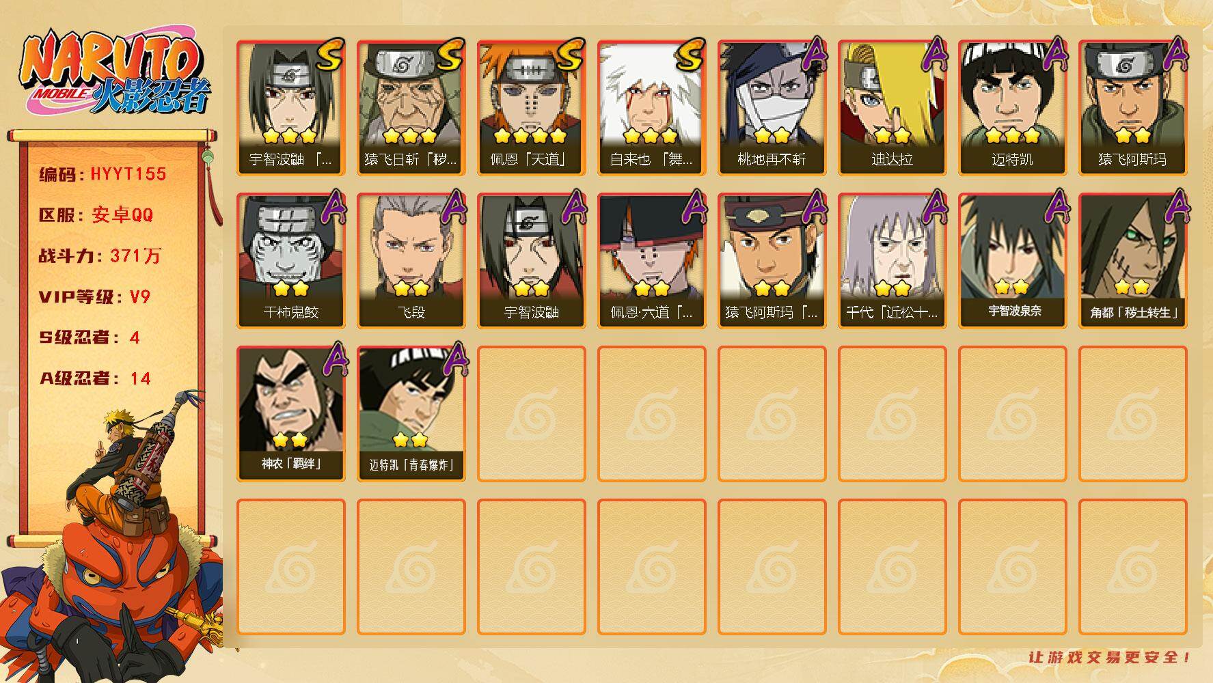This screenshot has width=1213, height=683.
Task: Click the S rank badge on 佩恩「天道」
Action: tap(571, 55)
